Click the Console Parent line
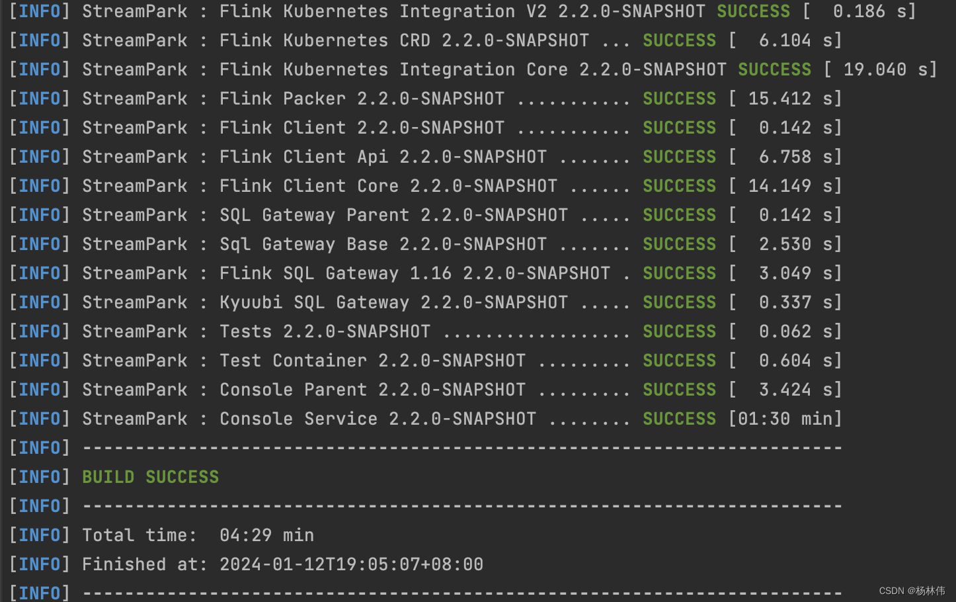The width and height of the screenshot is (956, 602). click(x=426, y=390)
